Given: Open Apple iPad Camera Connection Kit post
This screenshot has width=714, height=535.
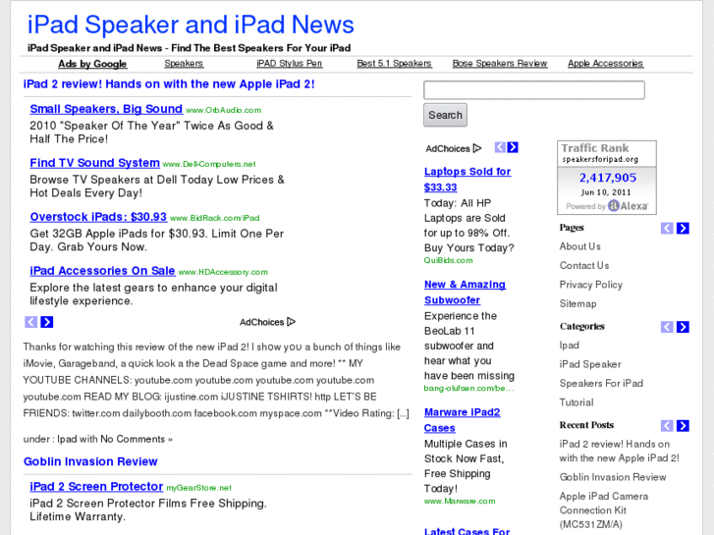Looking at the screenshot, I should point(604,509).
